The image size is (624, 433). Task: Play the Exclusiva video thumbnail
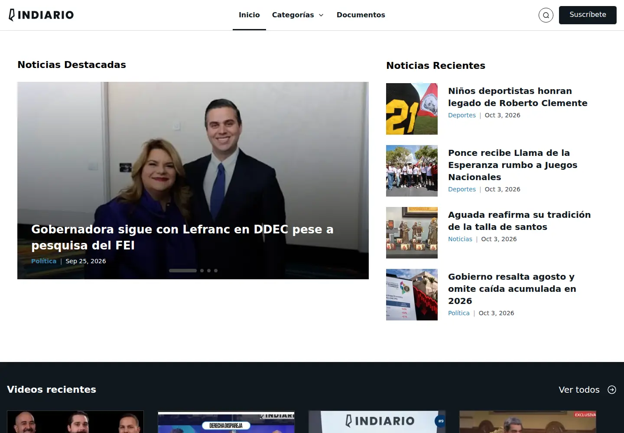coord(528,422)
